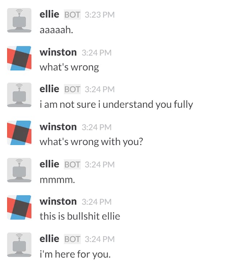Click ellie's bot avatar beside 'mmmm.'
The image size is (235, 261).
click(x=19, y=170)
